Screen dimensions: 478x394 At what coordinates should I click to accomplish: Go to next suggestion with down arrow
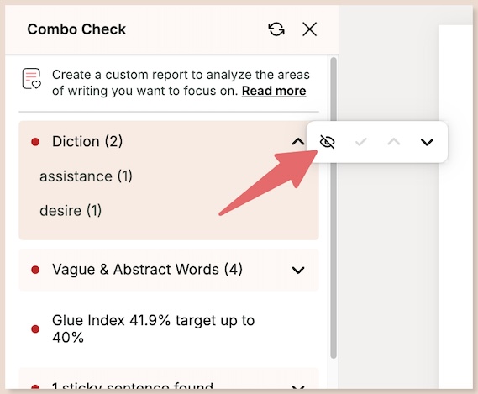[427, 142]
